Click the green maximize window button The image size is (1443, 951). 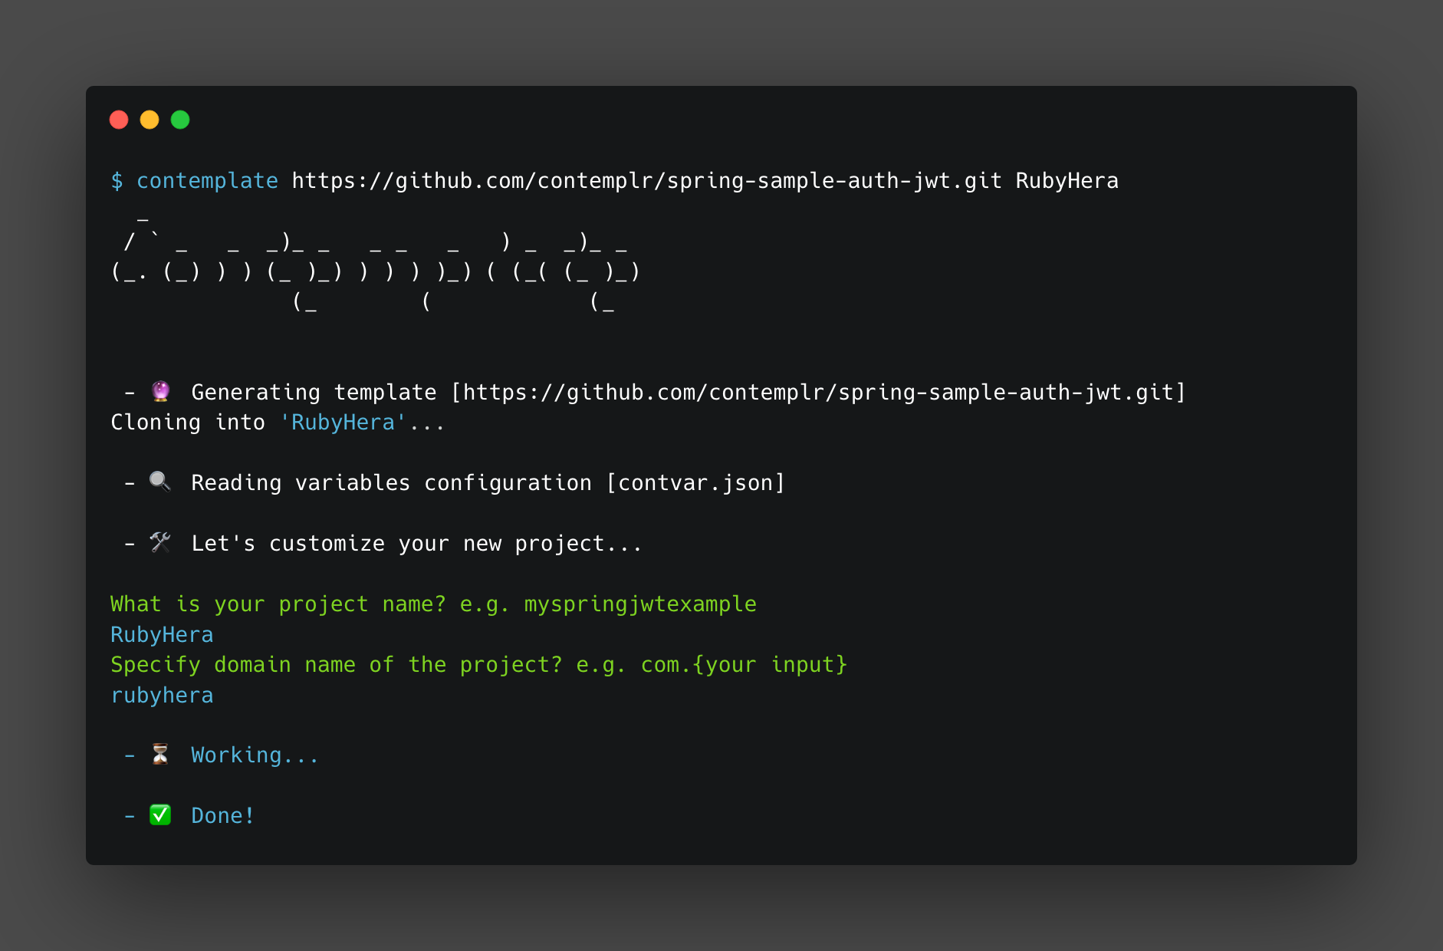tap(180, 120)
